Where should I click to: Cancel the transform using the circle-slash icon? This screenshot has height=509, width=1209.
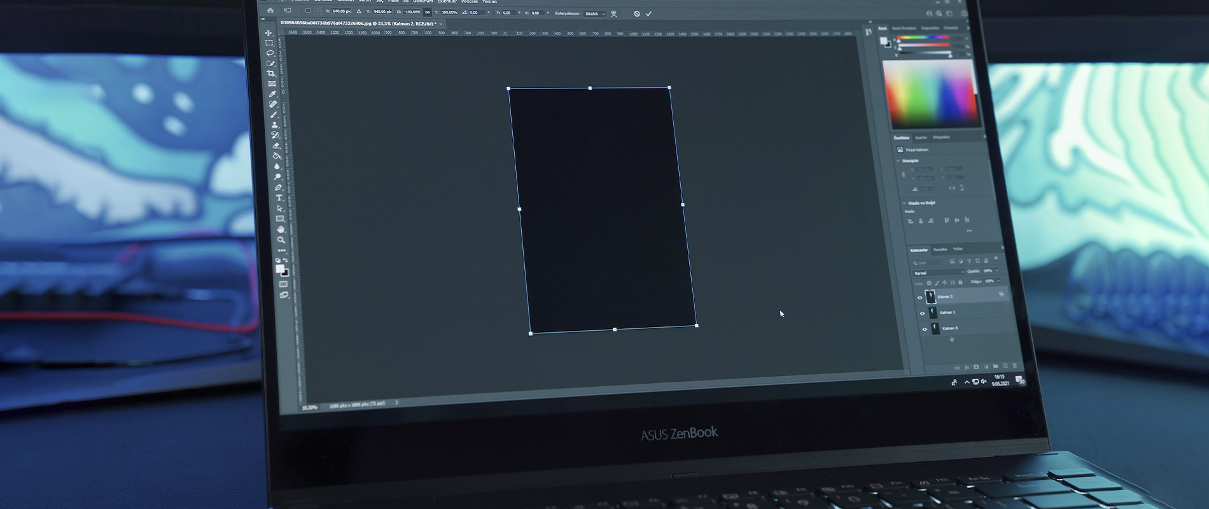636,14
